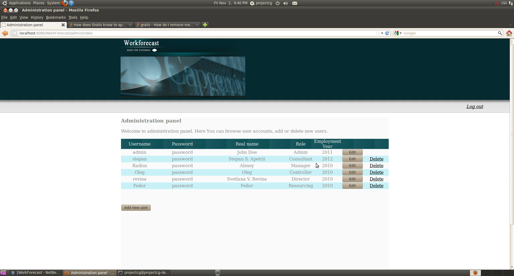
Task: Open the sound volume indicator
Action: click(x=286, y=3)
